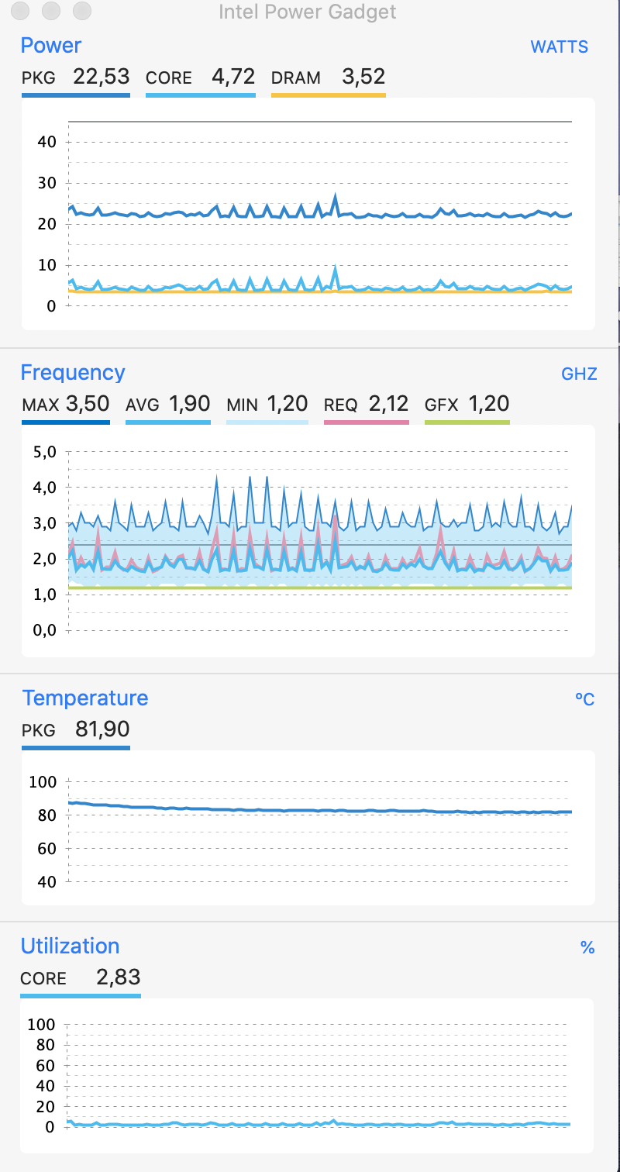
Task: Click the green GFX legend bar
Action: tap(467, 422)
